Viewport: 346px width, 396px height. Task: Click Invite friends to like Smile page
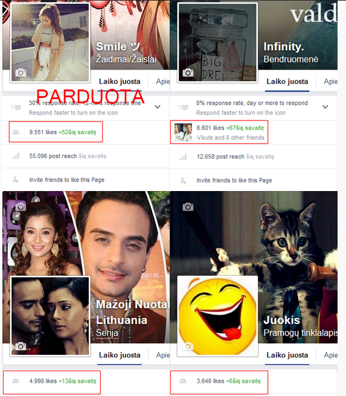pyautogui.click(x=66, y=180)
